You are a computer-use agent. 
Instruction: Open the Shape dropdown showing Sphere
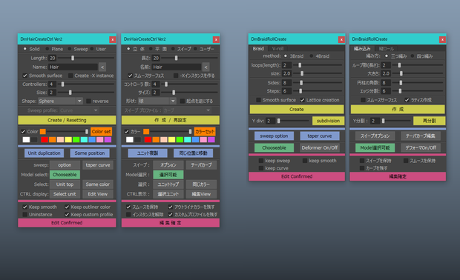tap(60, 101)
